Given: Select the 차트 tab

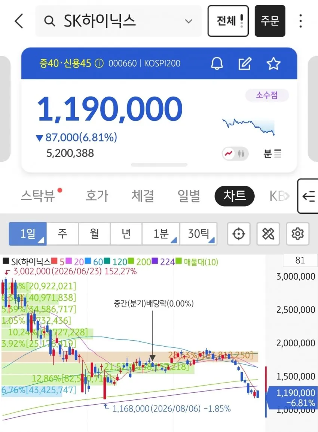Looking at the screenshot, I should (235, 196).
